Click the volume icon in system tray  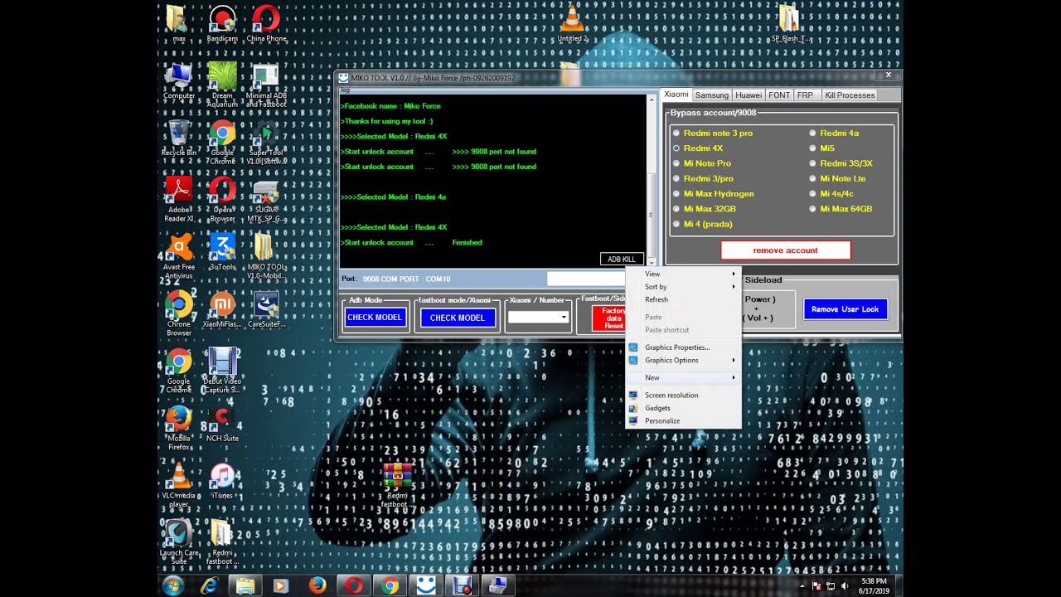[845, 586]
